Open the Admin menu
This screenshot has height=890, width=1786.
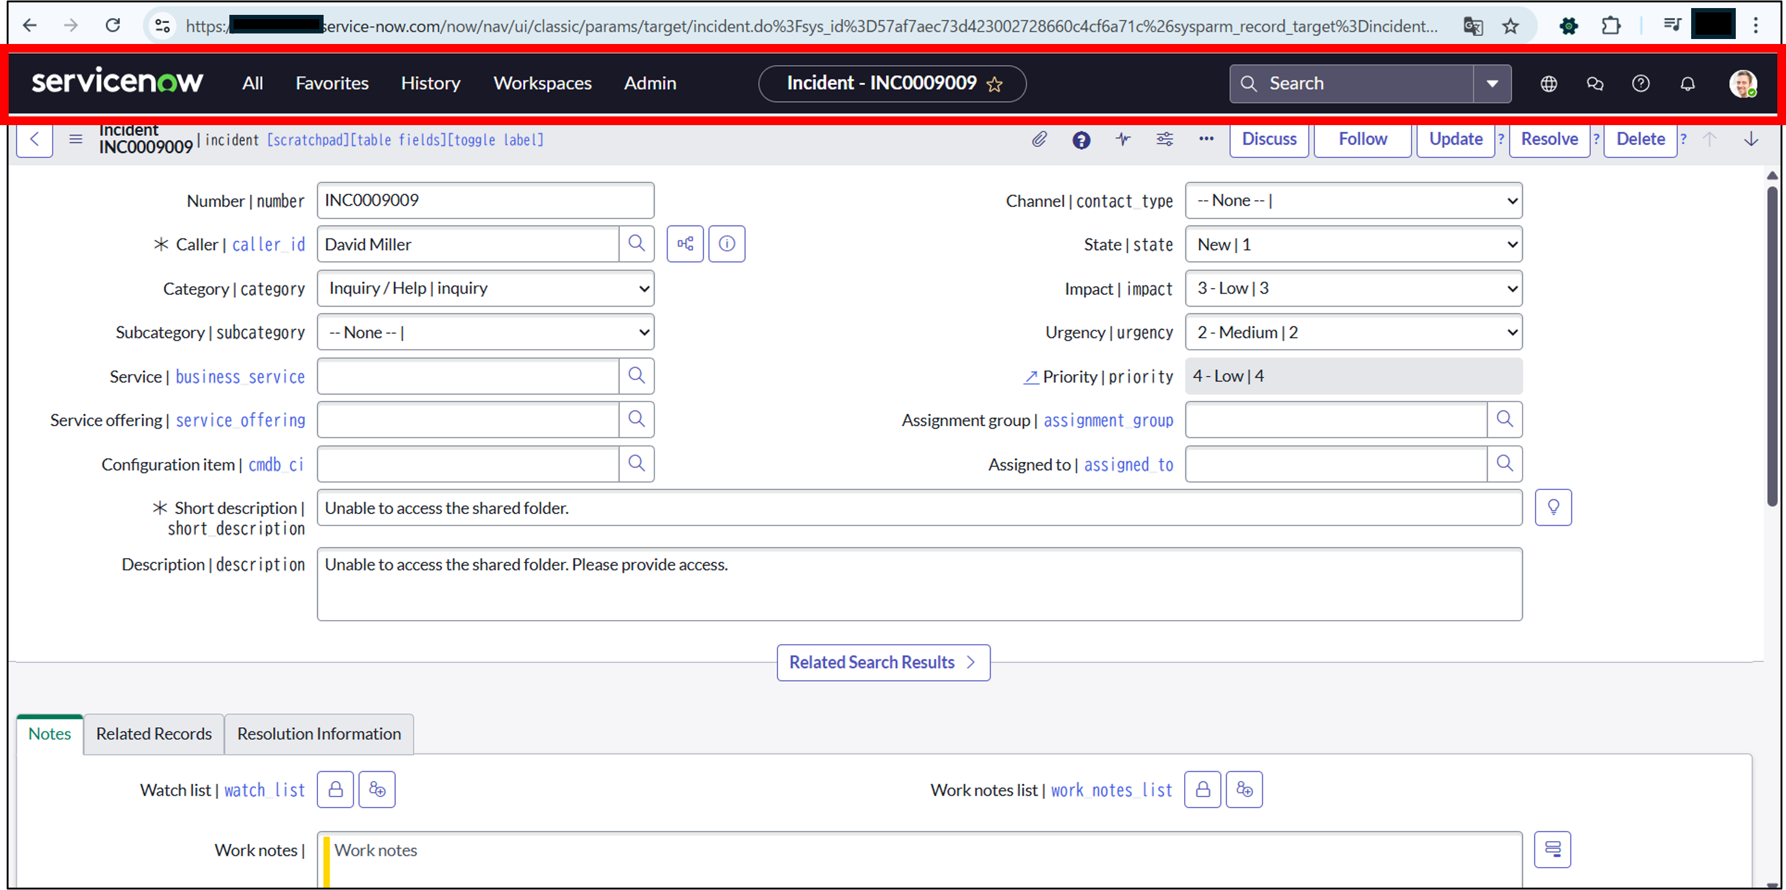tap(650, 84)
